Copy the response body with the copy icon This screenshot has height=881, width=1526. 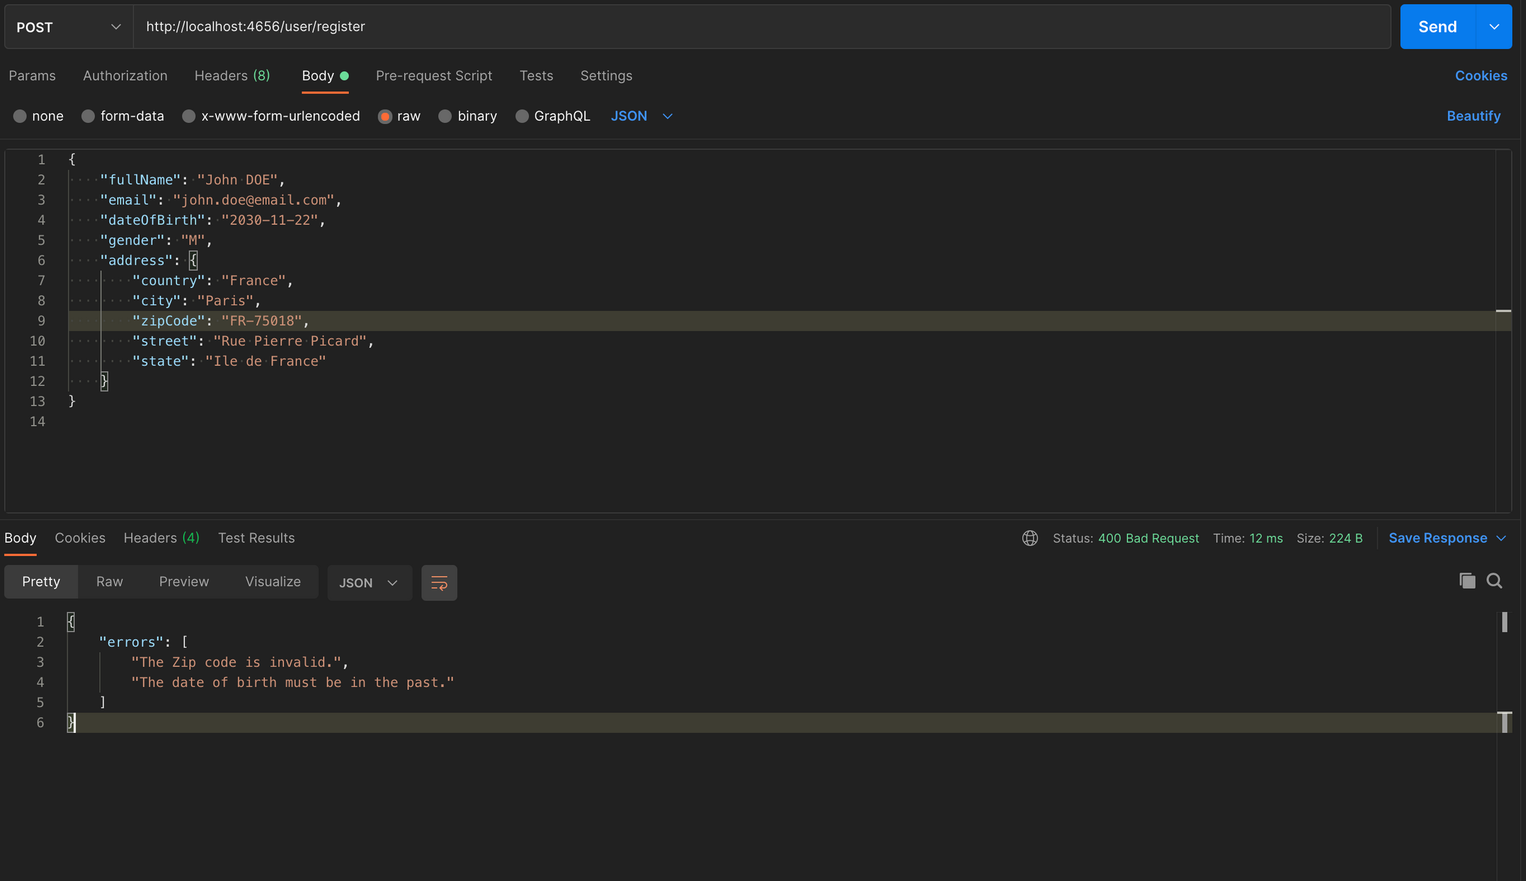coord(1467,581)
